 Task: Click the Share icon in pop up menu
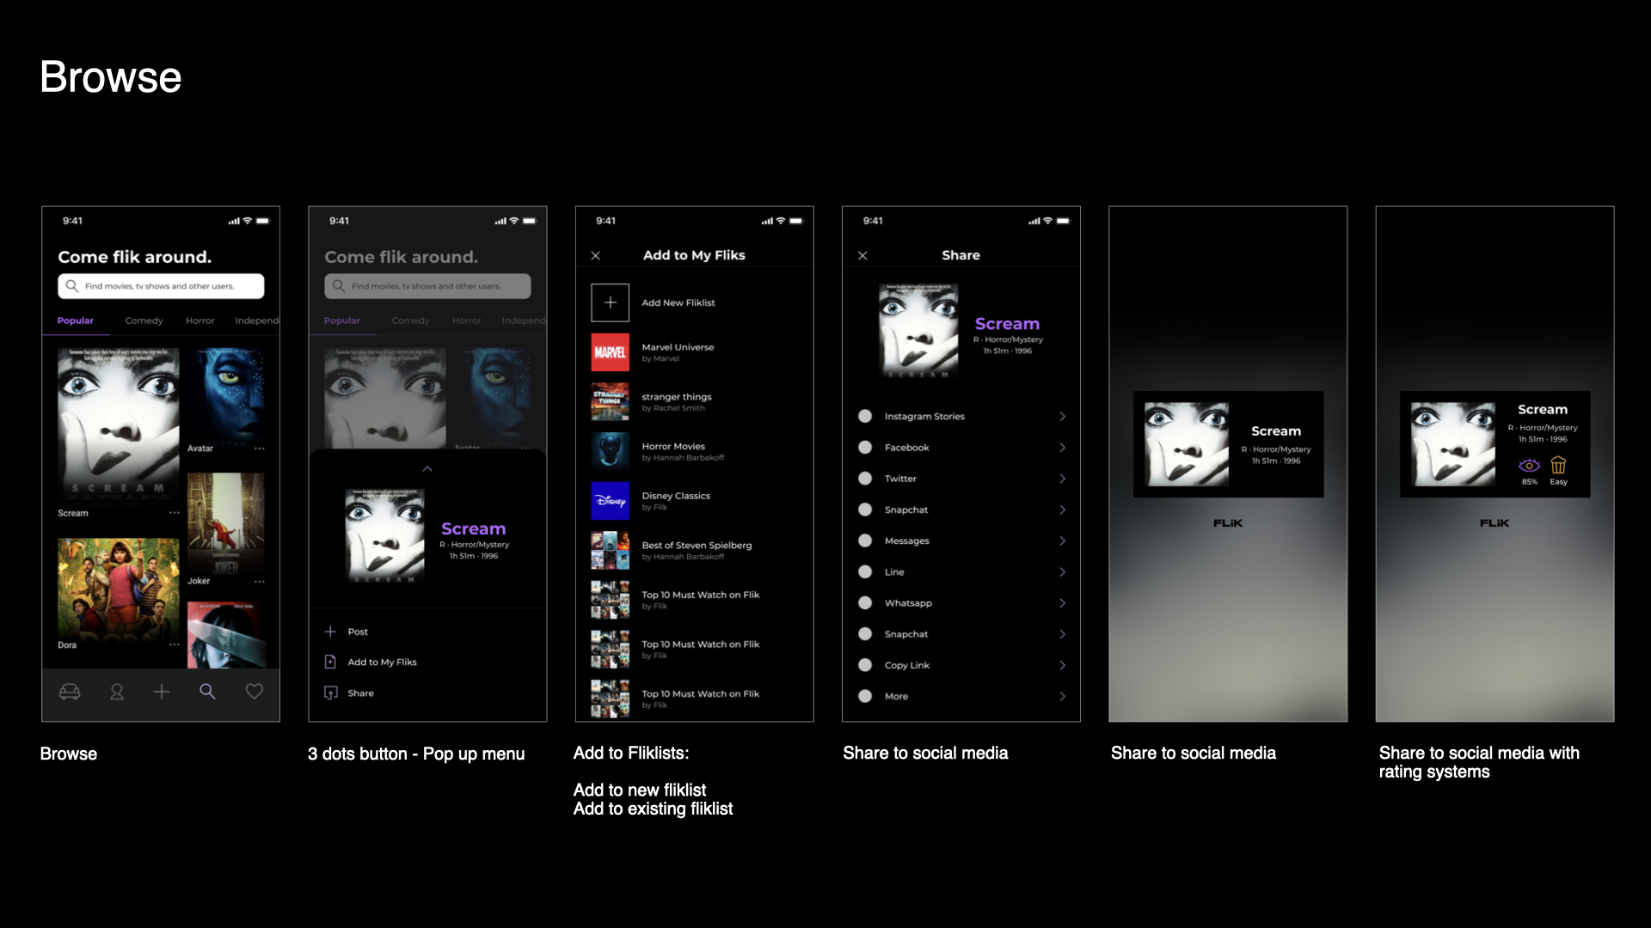pyautogui.click(x=330, y=693)
